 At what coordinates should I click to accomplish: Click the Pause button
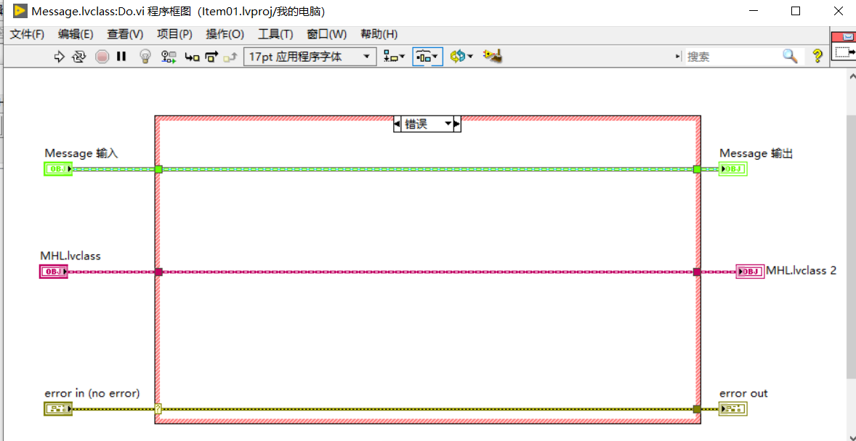click(x=121, y=56)
